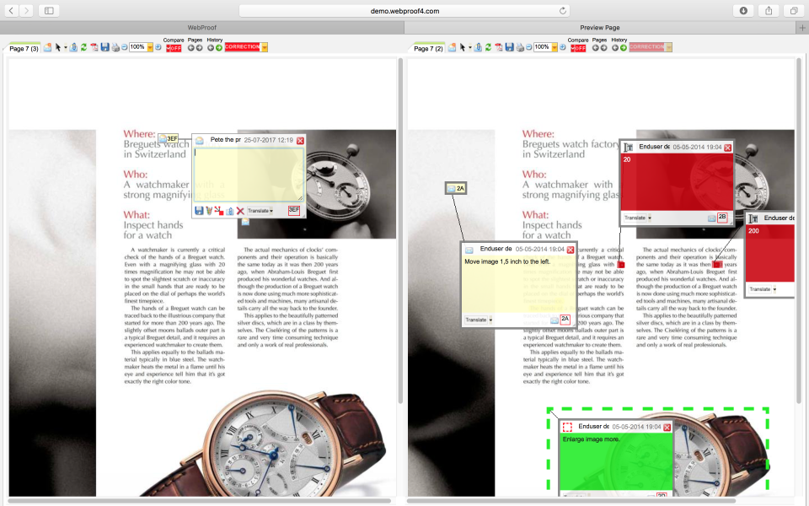Click the new comment icon in right toolbar
809x506 pixels.
(452, 47)
